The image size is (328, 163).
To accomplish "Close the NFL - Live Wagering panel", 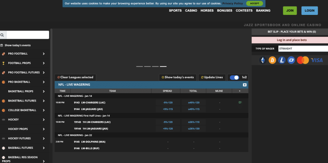I will pos(245,85).
